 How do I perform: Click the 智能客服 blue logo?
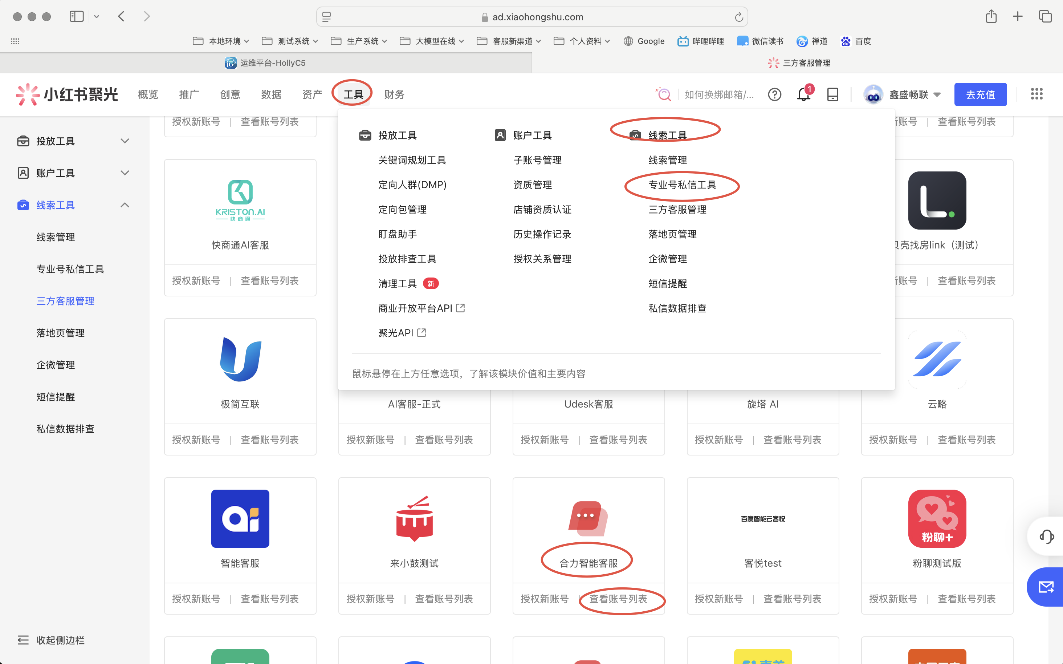click(240, 518)
